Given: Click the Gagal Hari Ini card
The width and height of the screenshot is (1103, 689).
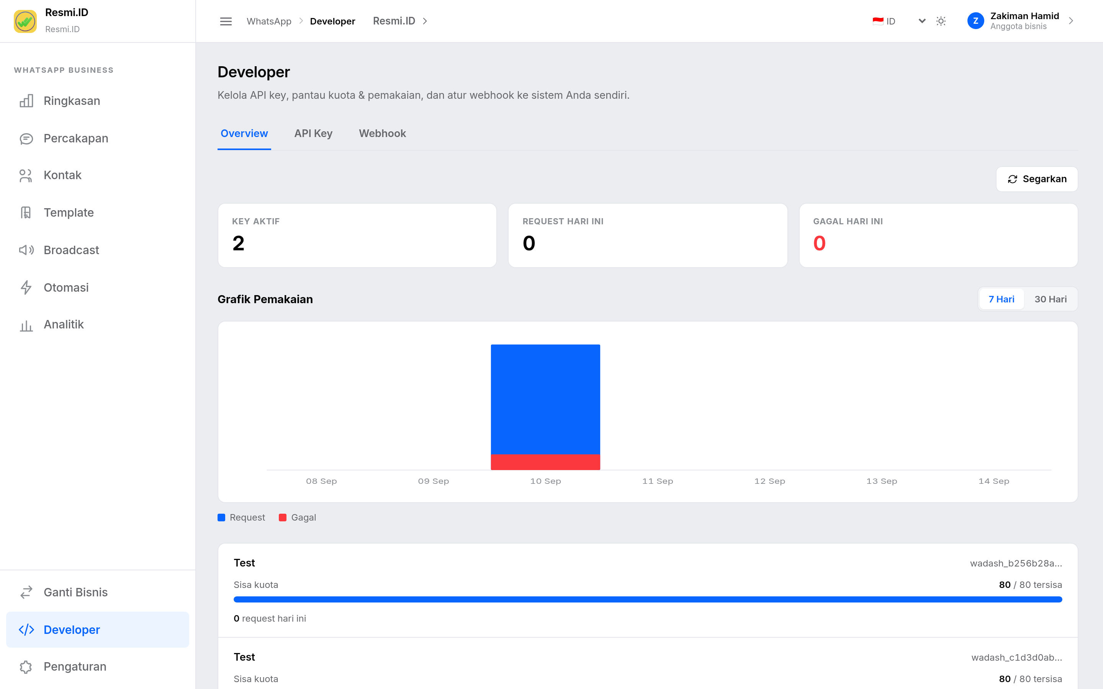Looking at the screenshot, I should coord(938,235).
